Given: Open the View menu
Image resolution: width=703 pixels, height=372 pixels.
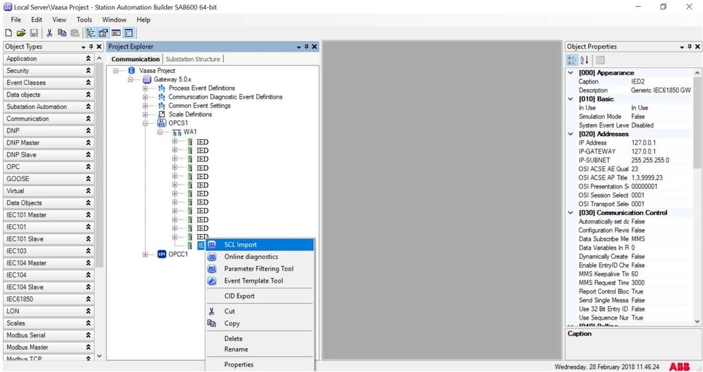Looking at the screenshot, I should tap(59, 20).
